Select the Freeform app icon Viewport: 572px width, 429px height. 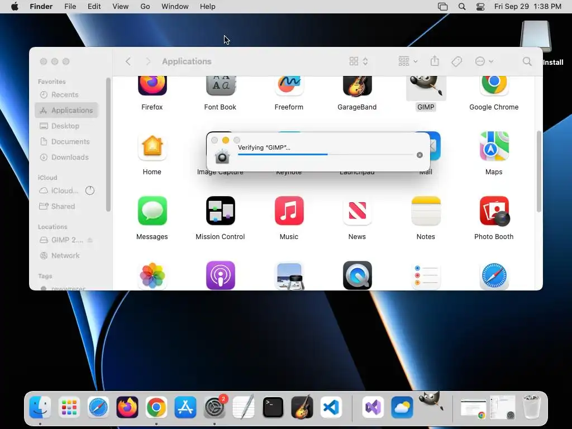click(289, 85)
